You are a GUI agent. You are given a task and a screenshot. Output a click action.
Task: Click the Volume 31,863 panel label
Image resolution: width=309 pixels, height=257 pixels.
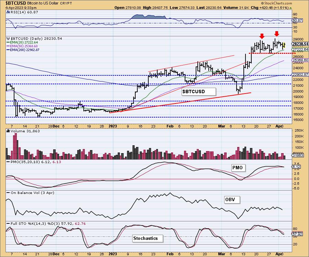coord(25,131)
